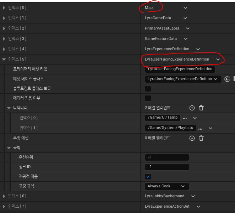
Task: Select 블루프린트 클래스 보유 label
Action: (x=32, y=88)
